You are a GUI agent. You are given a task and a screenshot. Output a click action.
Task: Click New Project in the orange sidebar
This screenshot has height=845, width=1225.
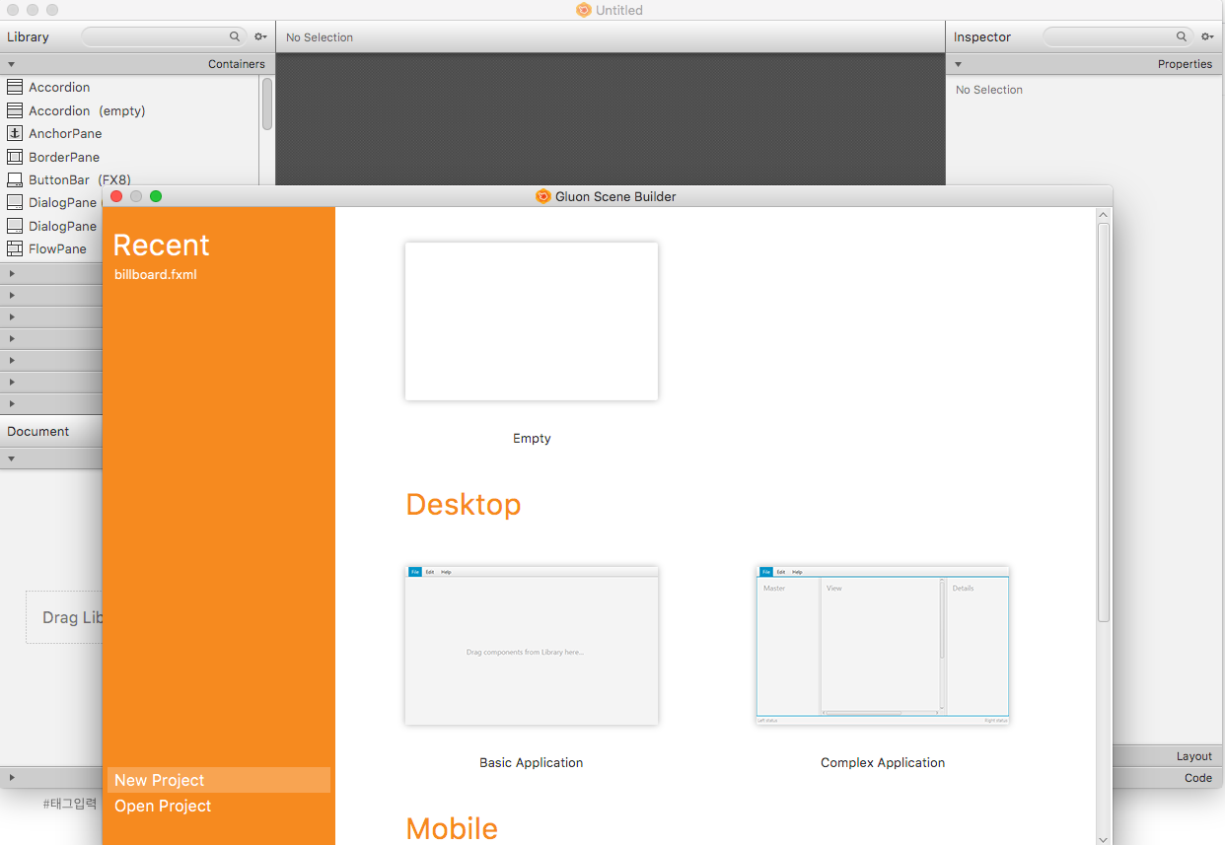[x=219, y=780]
